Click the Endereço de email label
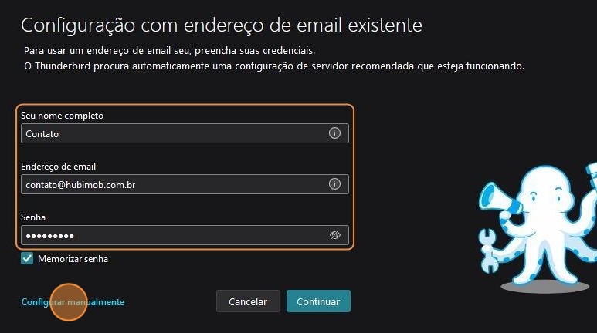The image size is (597, 333). [58, 166]
